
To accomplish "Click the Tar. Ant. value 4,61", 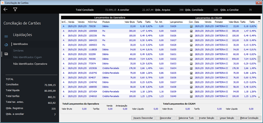I will tap(161, 69).
